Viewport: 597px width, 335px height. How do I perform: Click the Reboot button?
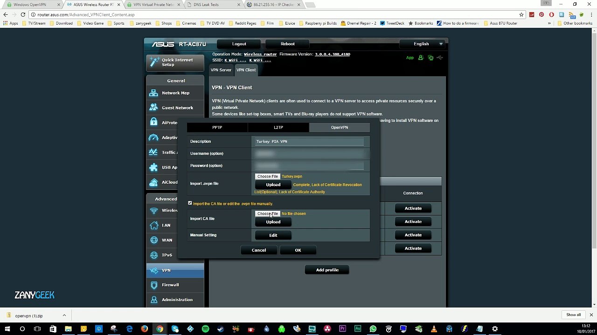pyautogui.click(x=287, y=44)
